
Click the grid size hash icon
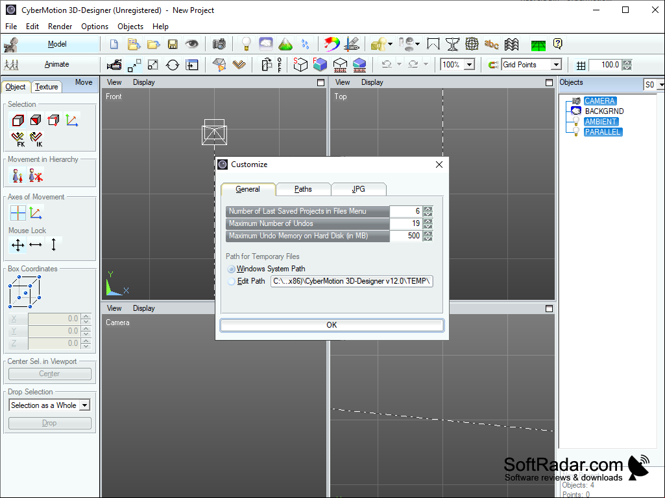pyautogui.click(x=581, y=65)
